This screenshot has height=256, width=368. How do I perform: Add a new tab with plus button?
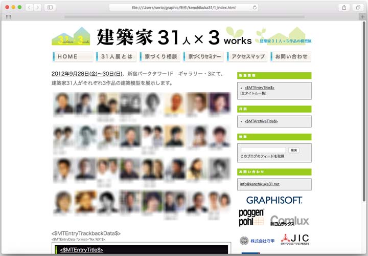362,17
